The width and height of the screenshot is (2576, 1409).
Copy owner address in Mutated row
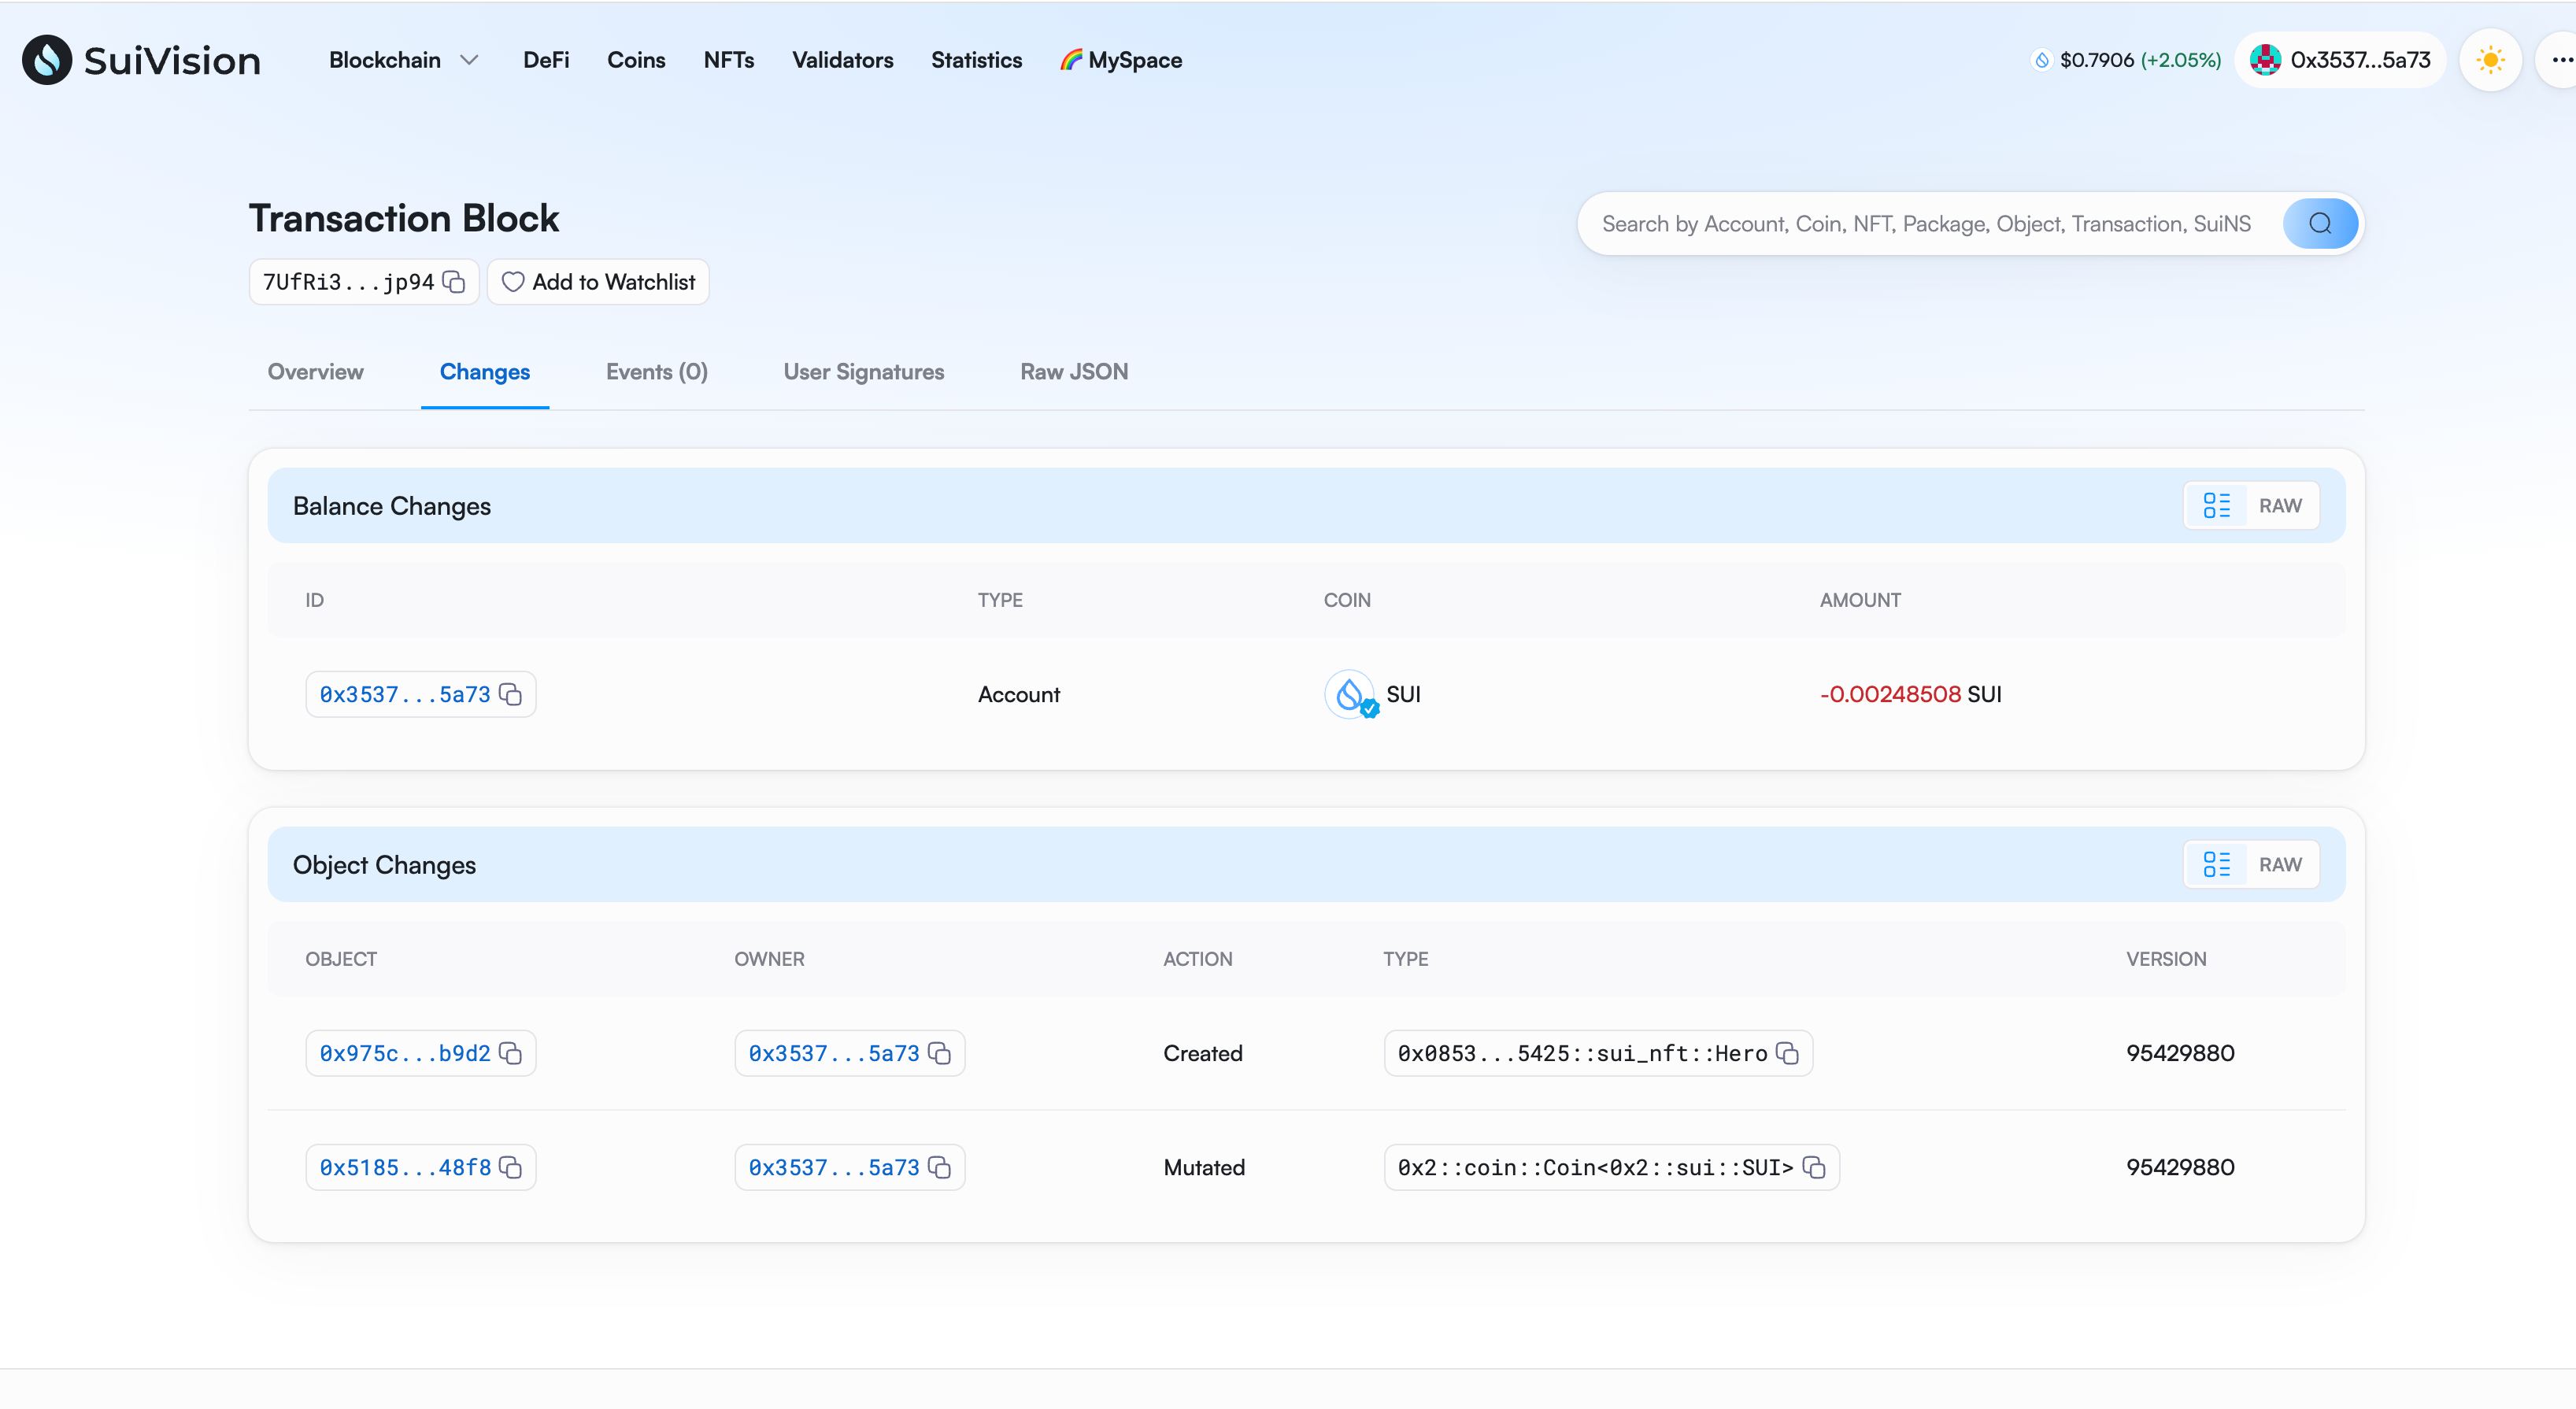pos(940,1167)
